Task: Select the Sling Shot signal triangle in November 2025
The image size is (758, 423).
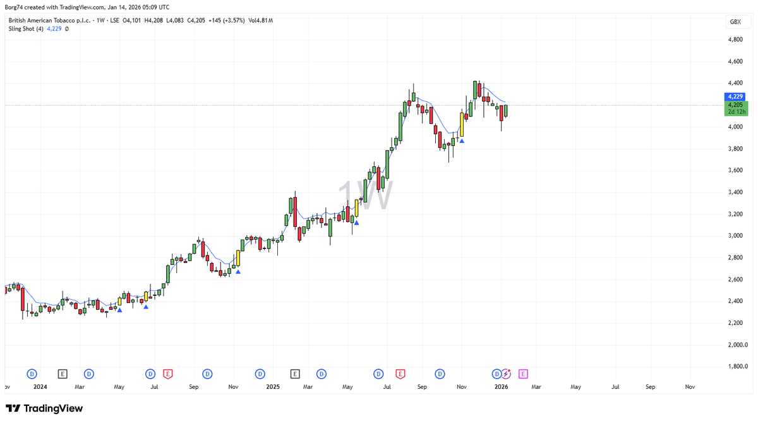Action: [462, 140]
